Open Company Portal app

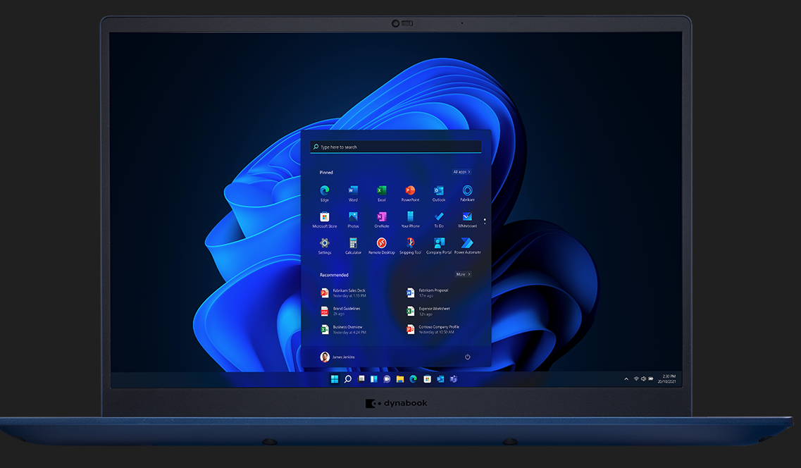click(439, 244)
